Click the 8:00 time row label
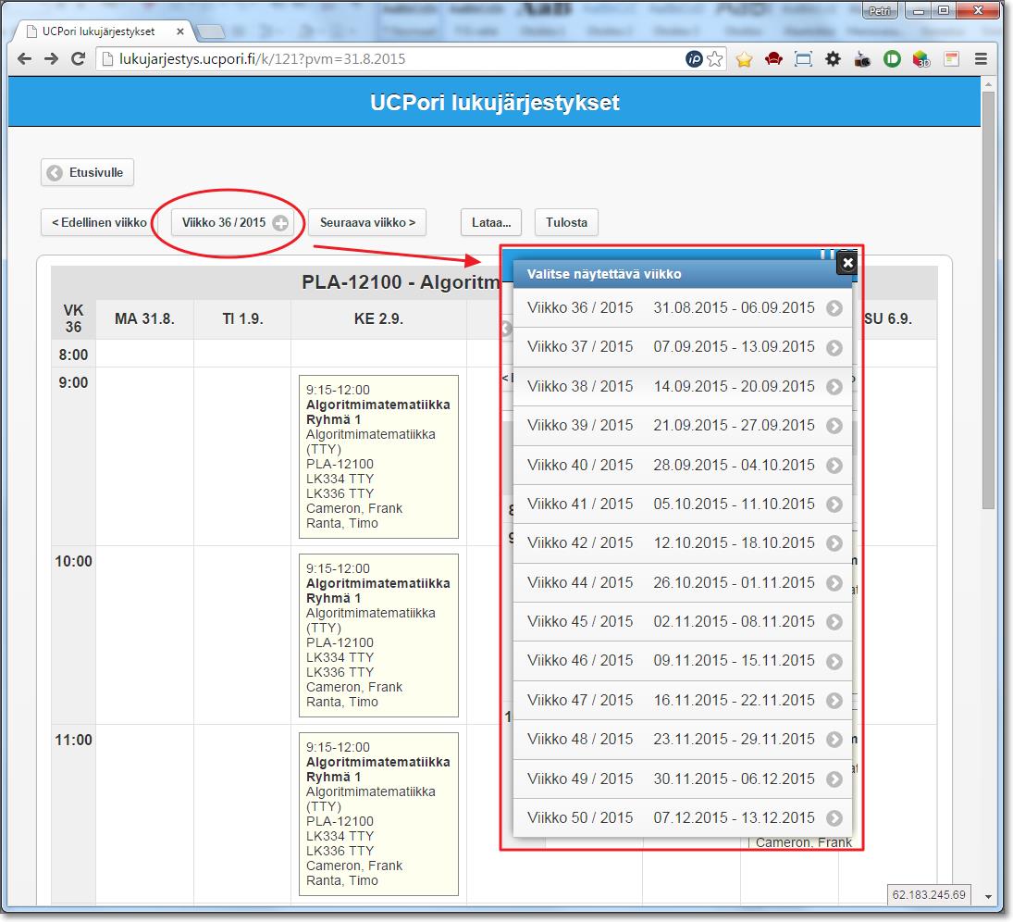 (x=73, y=355)
